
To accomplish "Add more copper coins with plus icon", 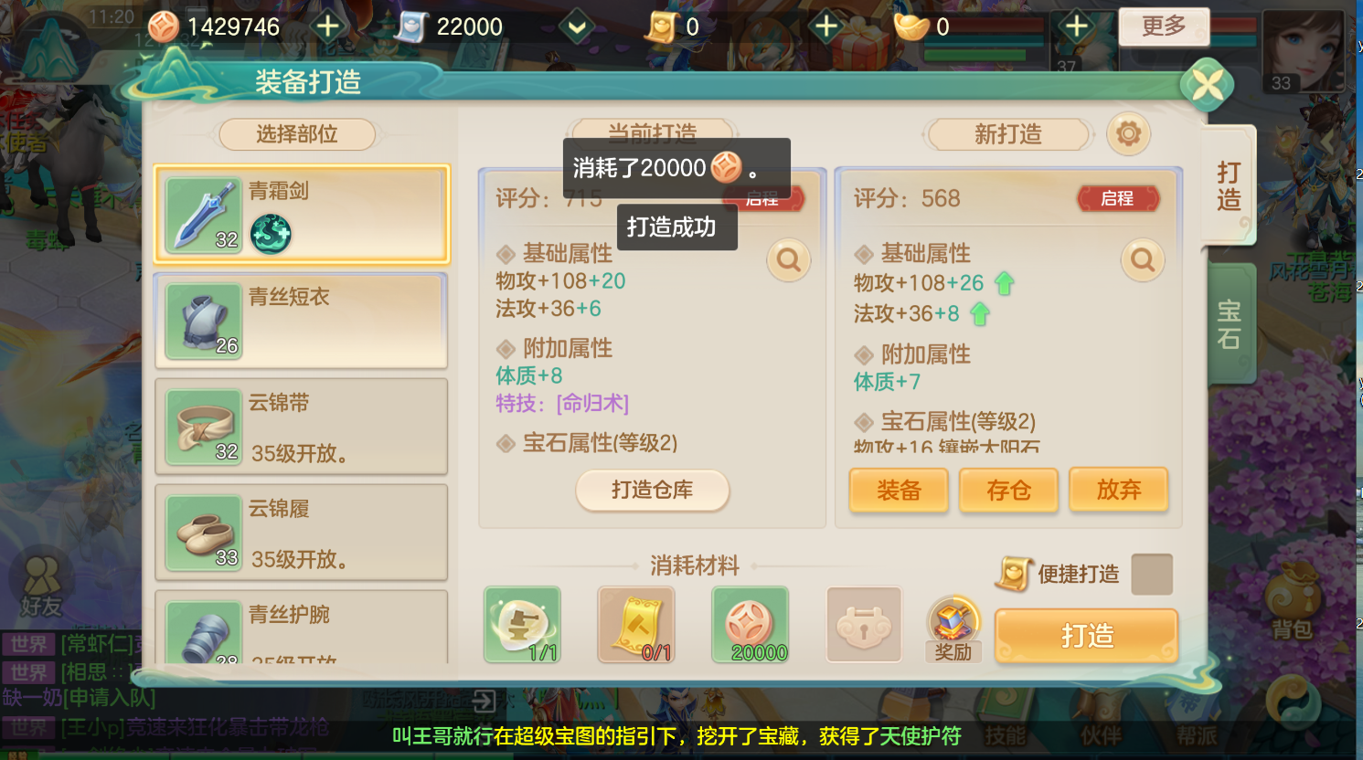I will click(327, 26).
